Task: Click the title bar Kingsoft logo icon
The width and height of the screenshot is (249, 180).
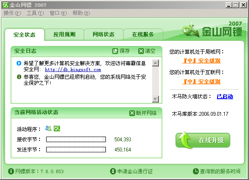Action: pos(5,5)
